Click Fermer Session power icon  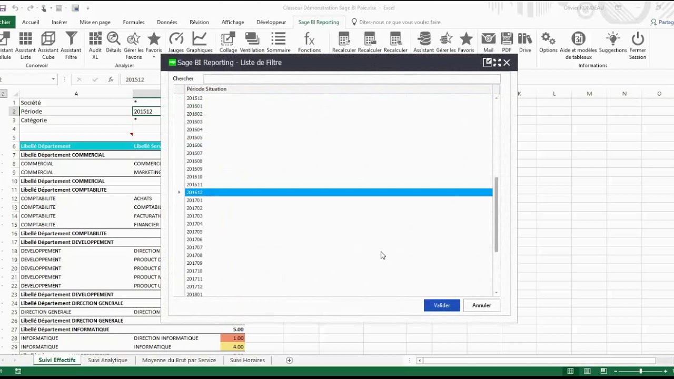638,46
